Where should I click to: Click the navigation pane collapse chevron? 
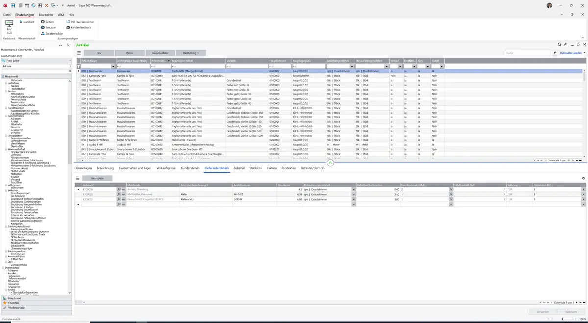[61, 46]
